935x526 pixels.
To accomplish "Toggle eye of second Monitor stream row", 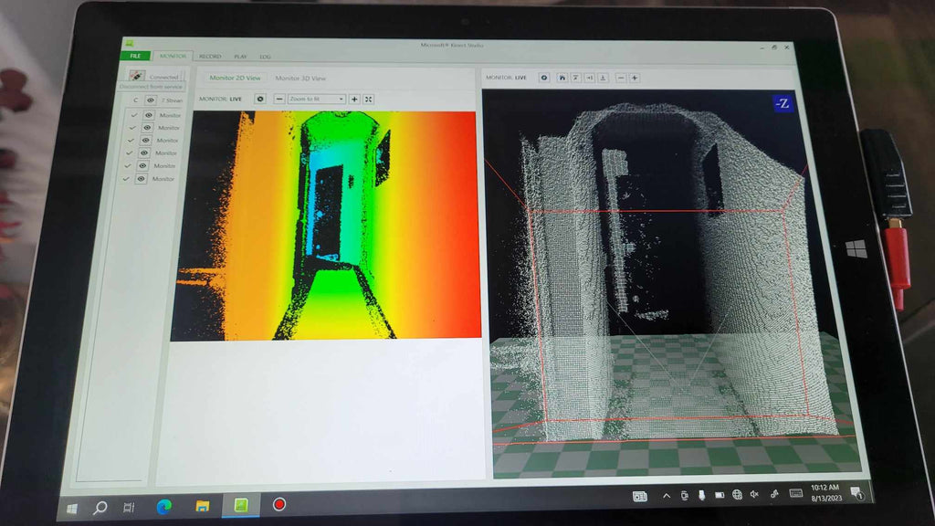I will tap(147, 128).
